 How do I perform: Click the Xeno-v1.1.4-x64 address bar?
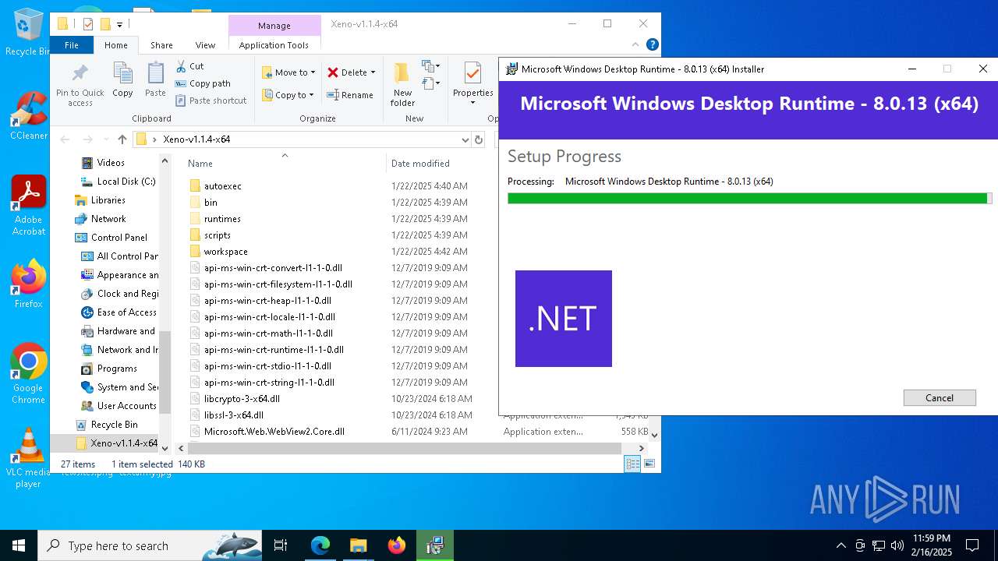[301, 139]
